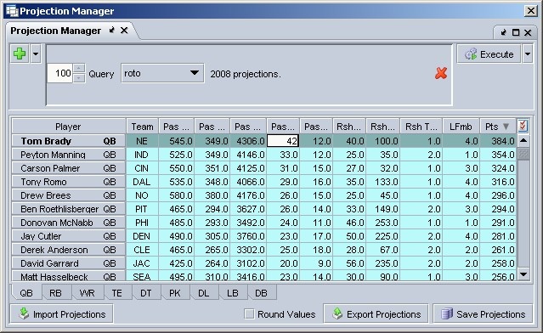This screenshot has width=543, height=333.
Task: Click Derek Anderson's 3302.0 cell
Action: coord(248,250)
